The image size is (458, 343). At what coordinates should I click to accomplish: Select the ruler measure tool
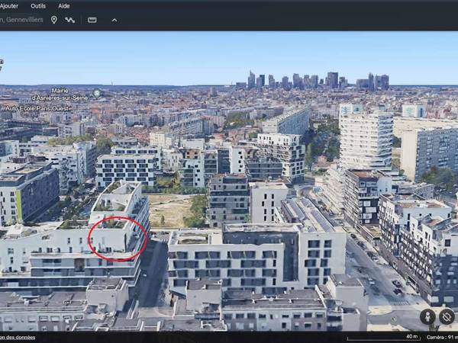click(x=92, y=20)
